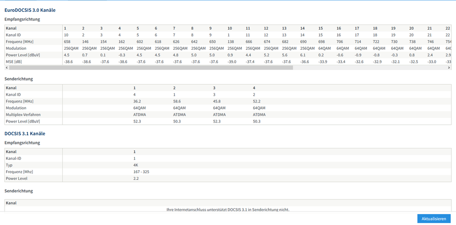Click MSE value -36.6

304,62
